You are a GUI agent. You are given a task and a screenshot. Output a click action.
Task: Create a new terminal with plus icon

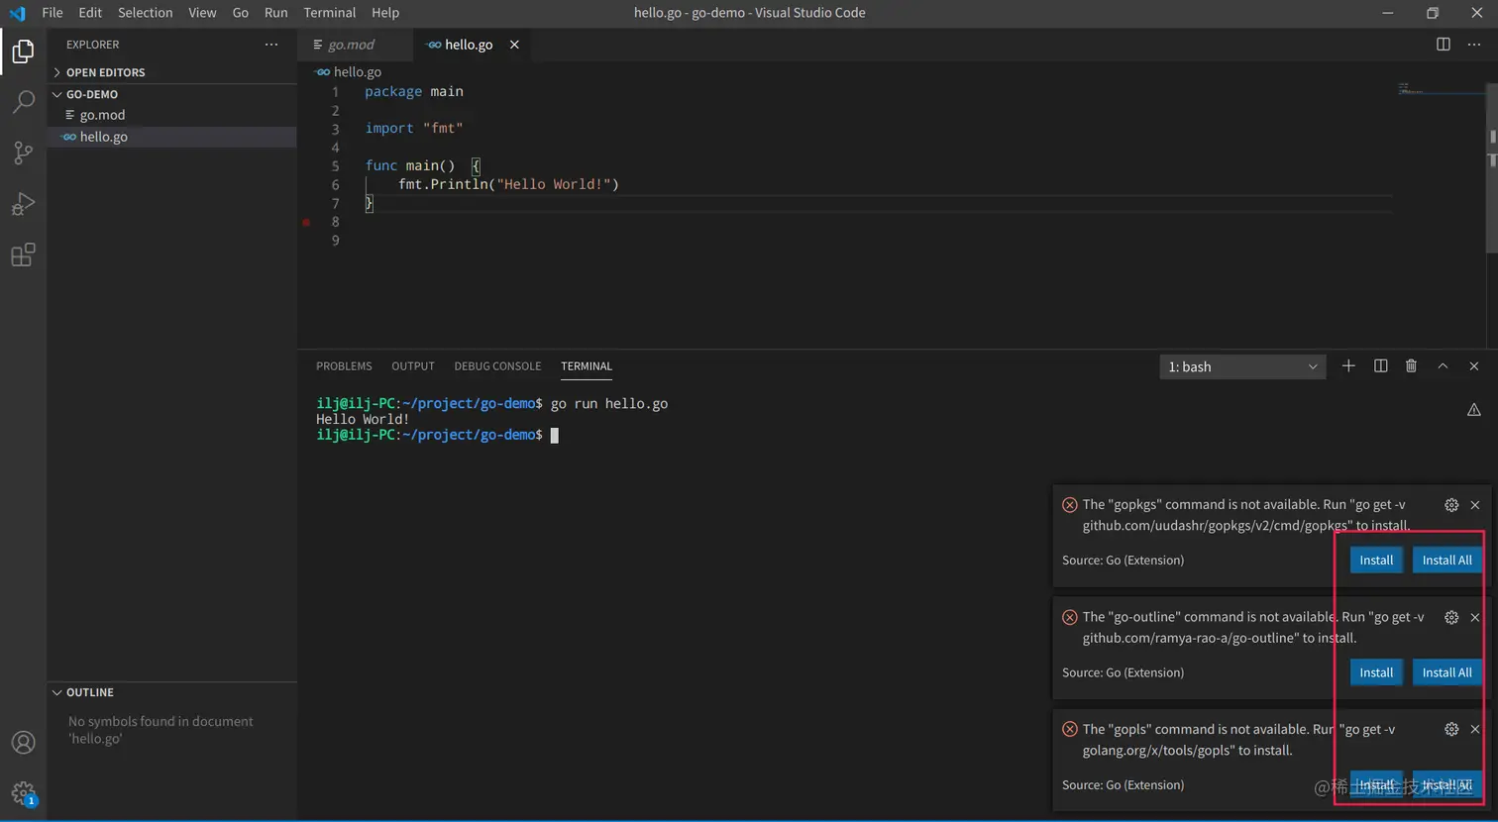pos(1348,366)
